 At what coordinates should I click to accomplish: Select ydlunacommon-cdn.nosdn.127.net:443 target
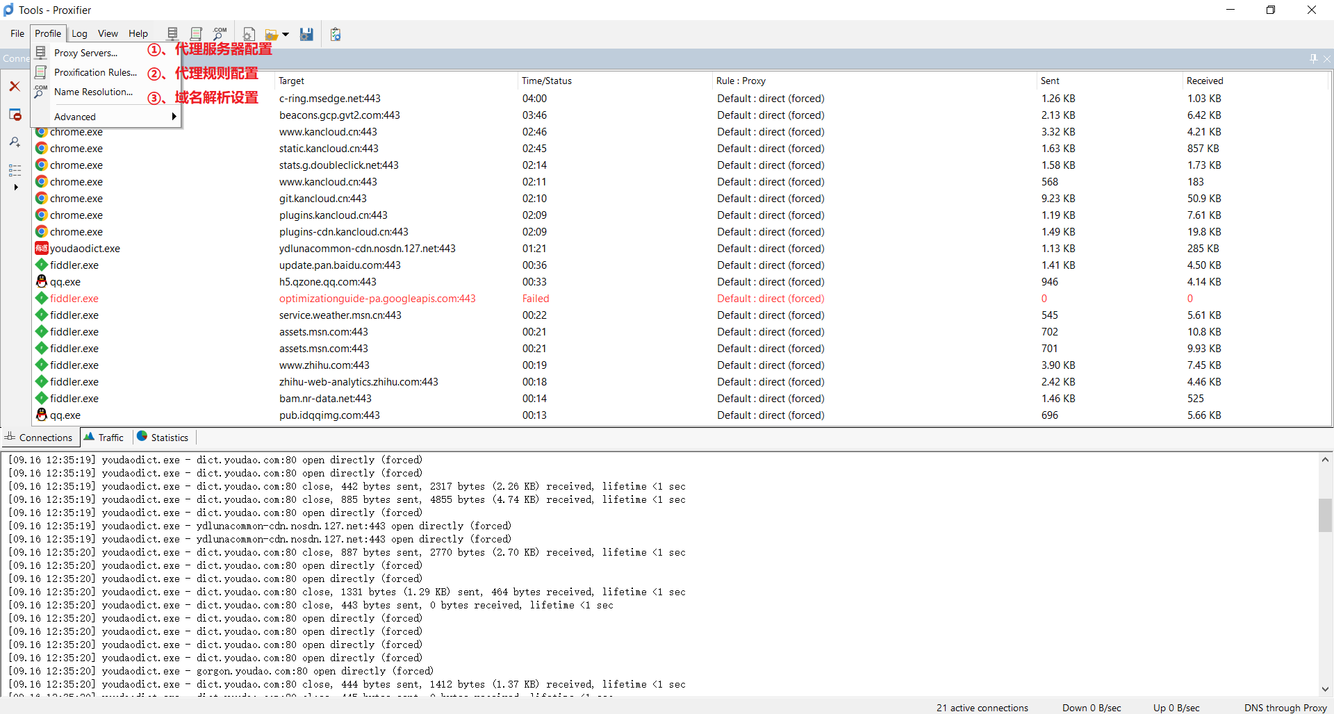368,249
